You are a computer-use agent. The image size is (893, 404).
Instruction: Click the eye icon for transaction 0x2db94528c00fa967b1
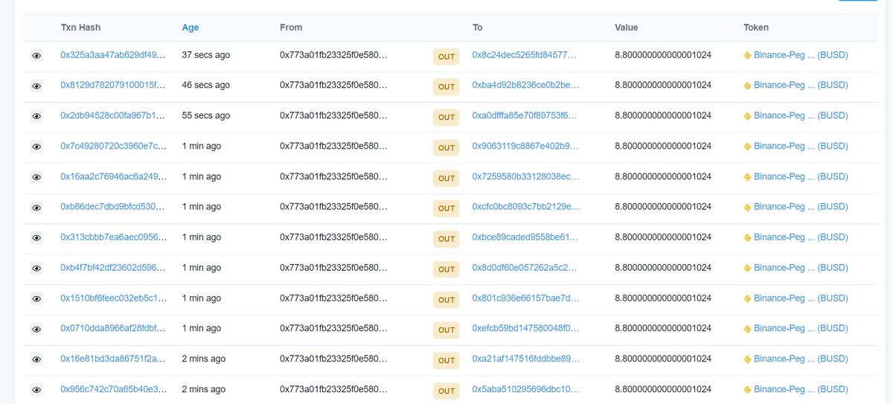pyautogui.click(x=36, y=117)
